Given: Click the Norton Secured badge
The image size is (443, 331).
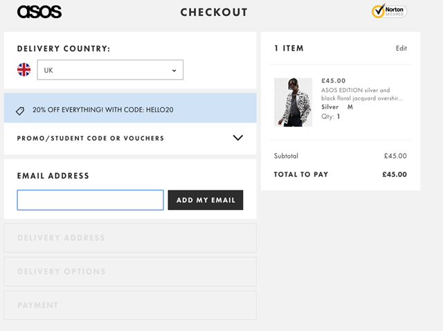Looking at the screenshot, I should pyautogui.click(x=388, y=11).
